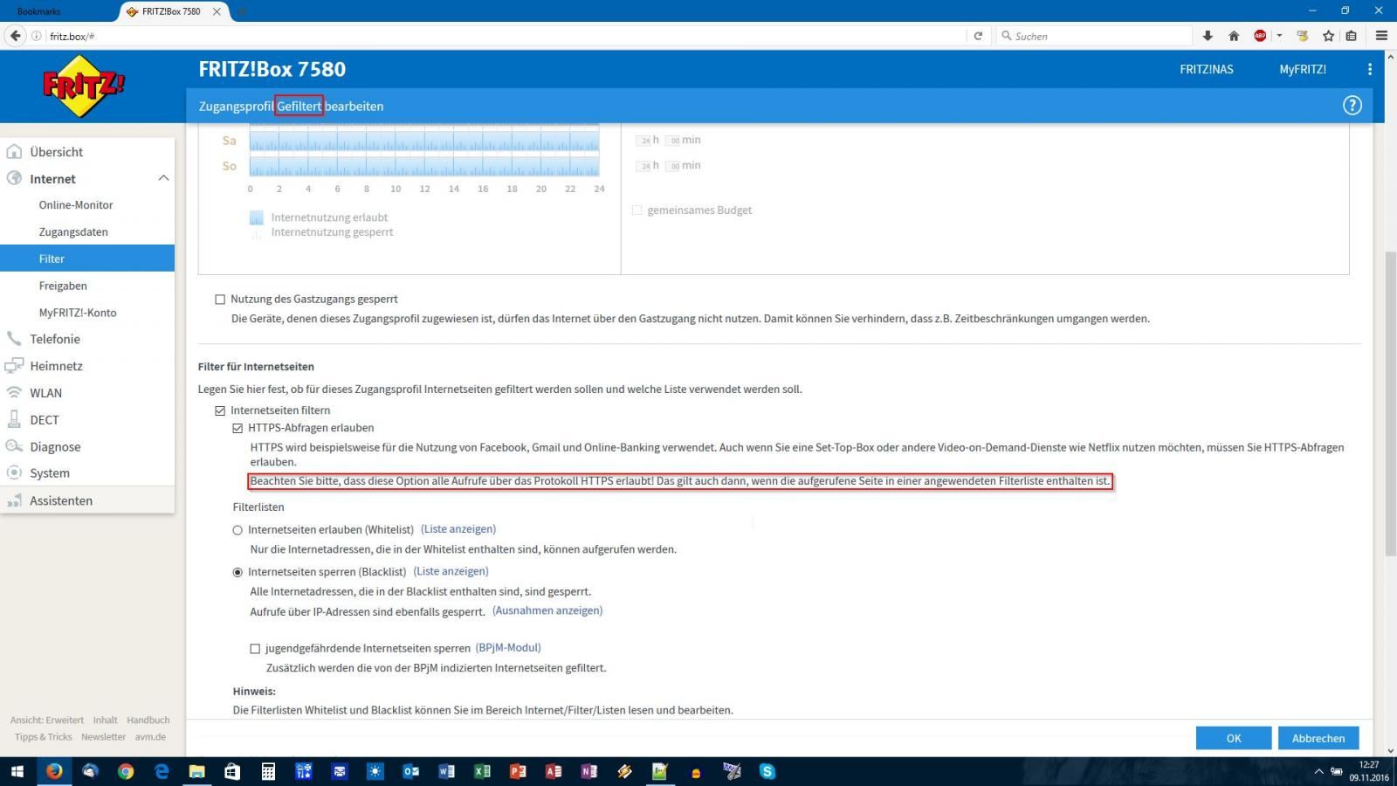Open 'Liste anzeigen' link next to Whitelist
Viewport: 1397px width, 786px height.
point(458,529)
